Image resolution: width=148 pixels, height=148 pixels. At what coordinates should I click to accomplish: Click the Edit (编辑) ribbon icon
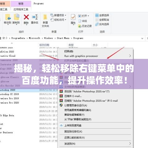point(80,21)
